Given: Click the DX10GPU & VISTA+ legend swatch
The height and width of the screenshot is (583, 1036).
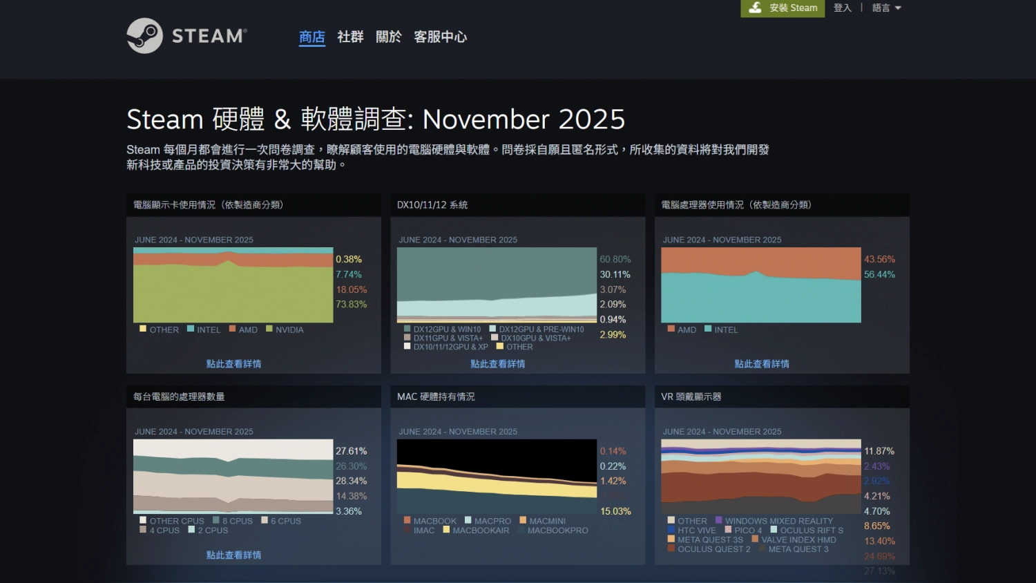Looking at the screenshot, I should tap(495, 338).
